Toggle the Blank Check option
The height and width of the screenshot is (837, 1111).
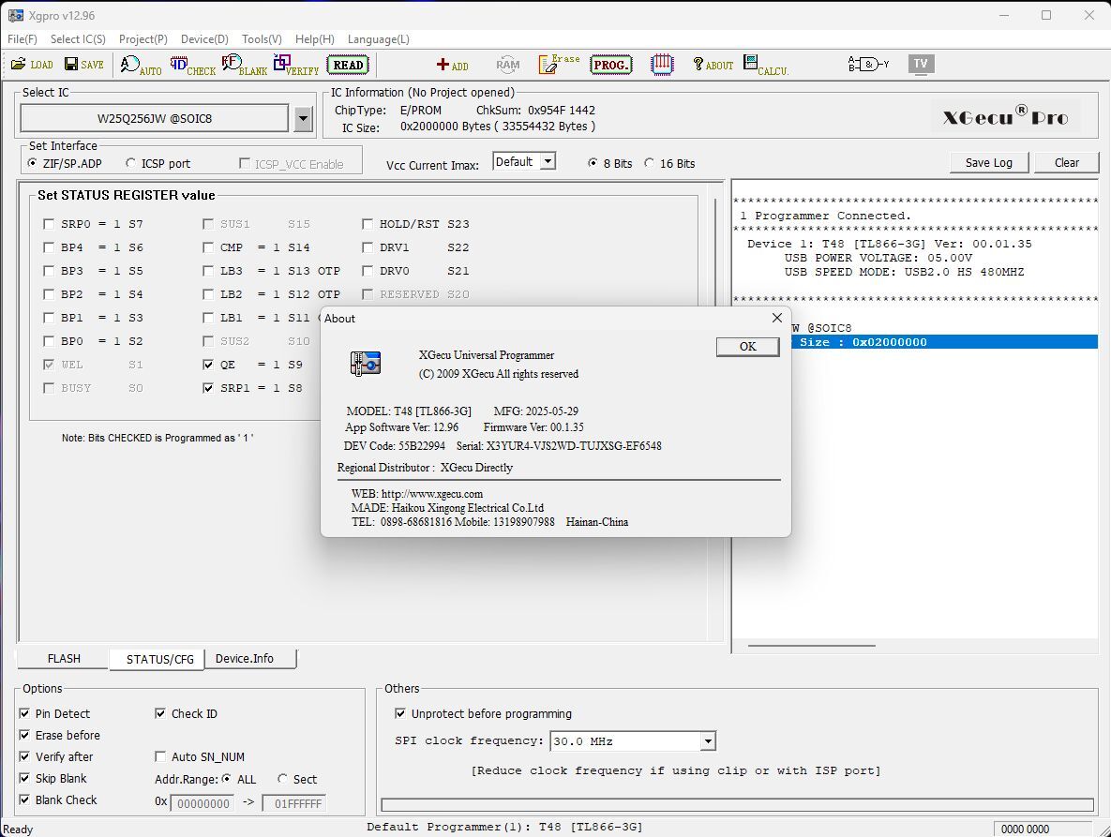[x=24, y=800]
